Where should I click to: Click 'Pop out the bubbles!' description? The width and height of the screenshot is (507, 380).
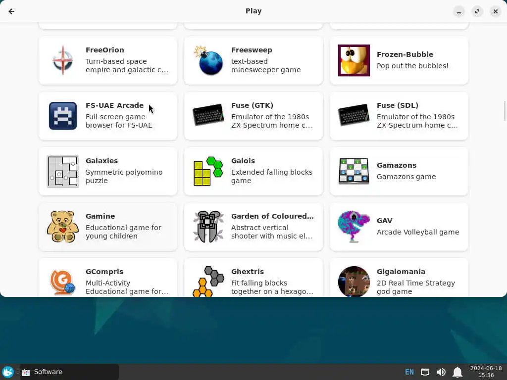click(412, 66)
